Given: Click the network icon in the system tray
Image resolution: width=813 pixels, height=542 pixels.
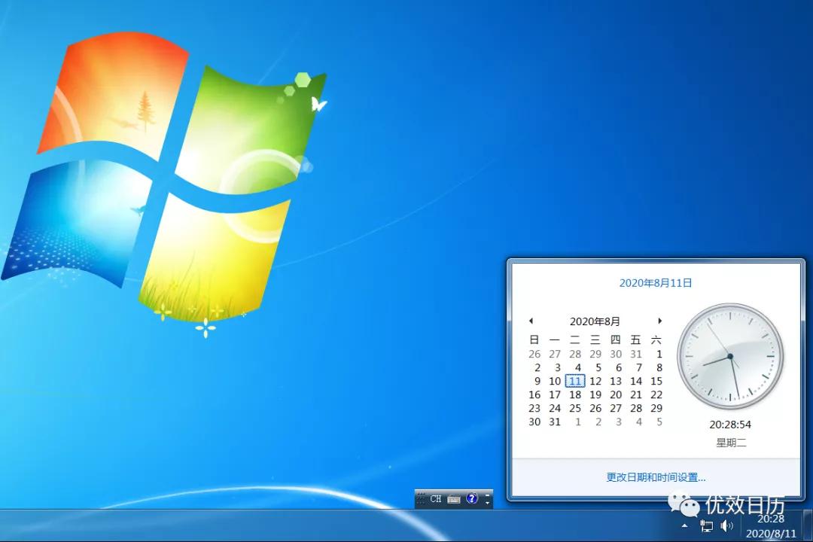Looking at the screenshot, I should (705, 526).
